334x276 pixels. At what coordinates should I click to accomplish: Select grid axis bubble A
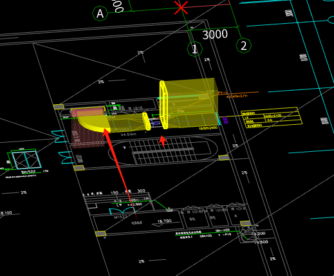pyautogui.click(x=100, y=14)
